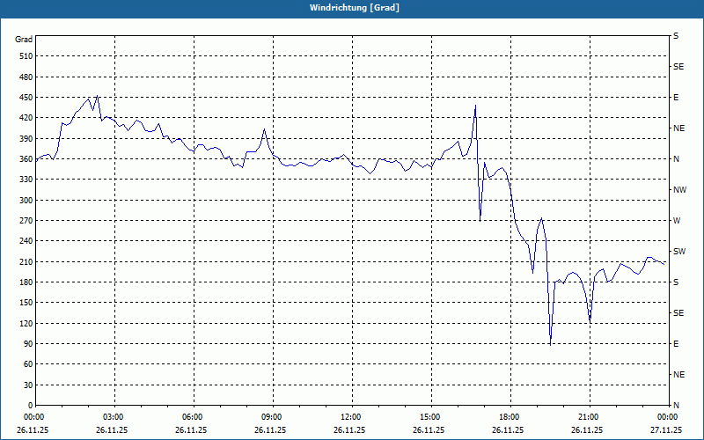
Task: Select the SE compass label level with 480
Action: pos(678,67)
